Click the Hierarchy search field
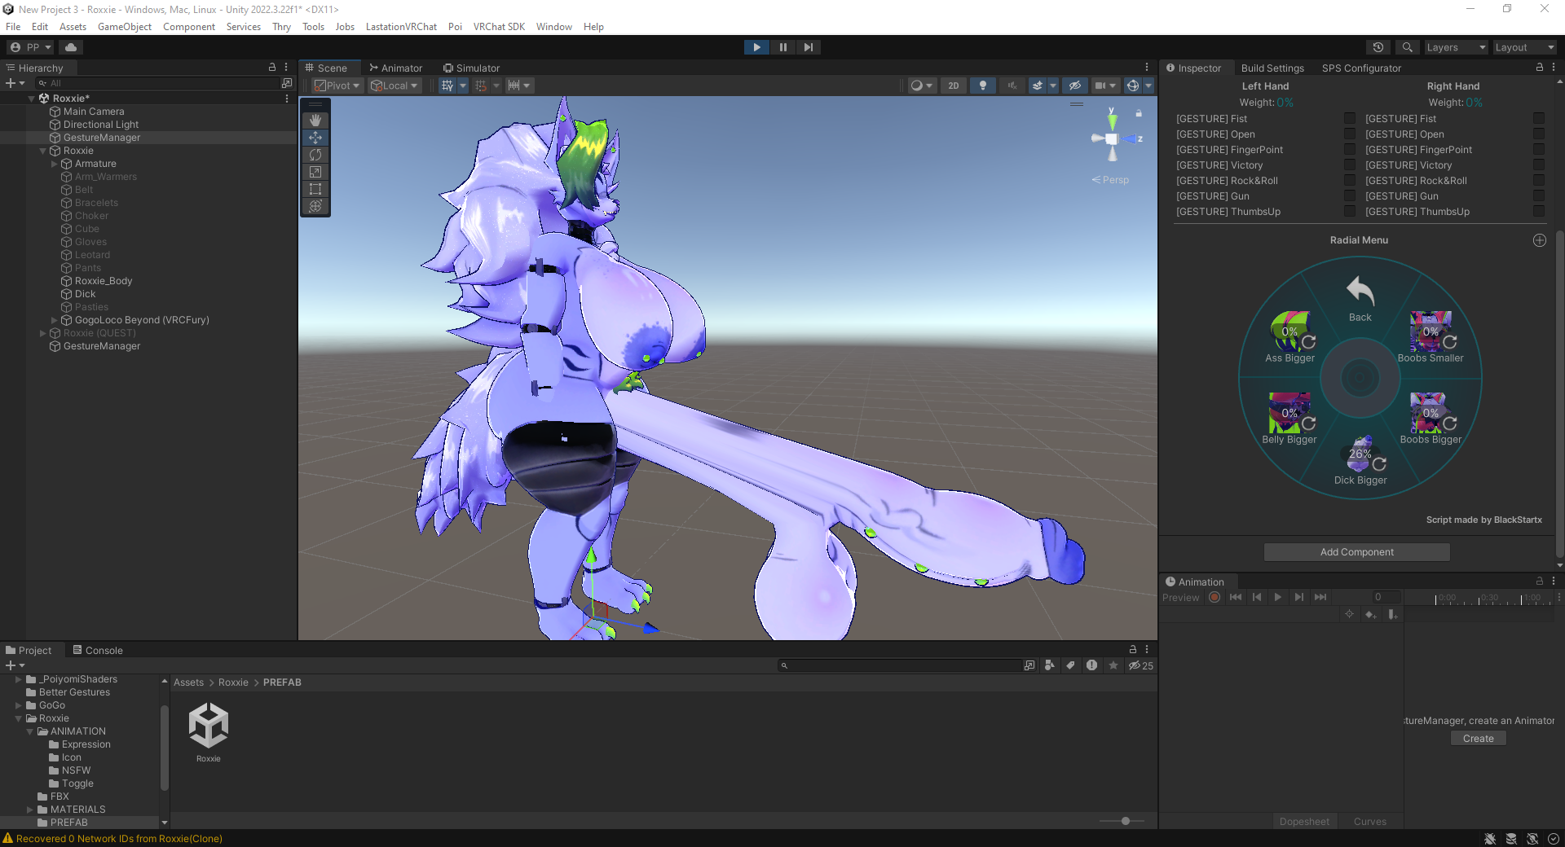The height and width of the screenshot is (847, 1565). coord(159,83)
